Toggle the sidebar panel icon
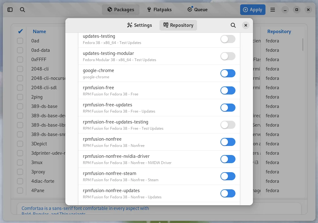Image resolution: width=318 pixels, height=223 pixels. [10, 9]
